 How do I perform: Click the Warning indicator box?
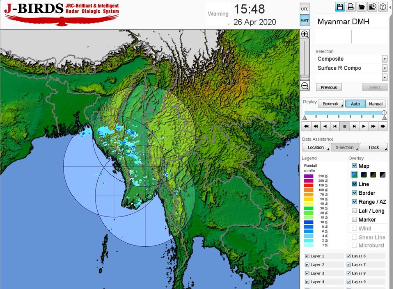point(218,14)
